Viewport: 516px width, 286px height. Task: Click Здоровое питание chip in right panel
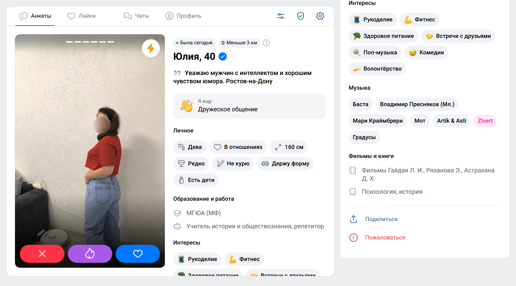383,36
